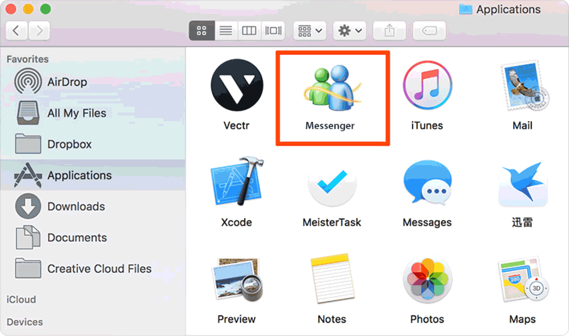Click the MeisterTask label text
This screenshot has width=569, height=336.
[332, 222]
